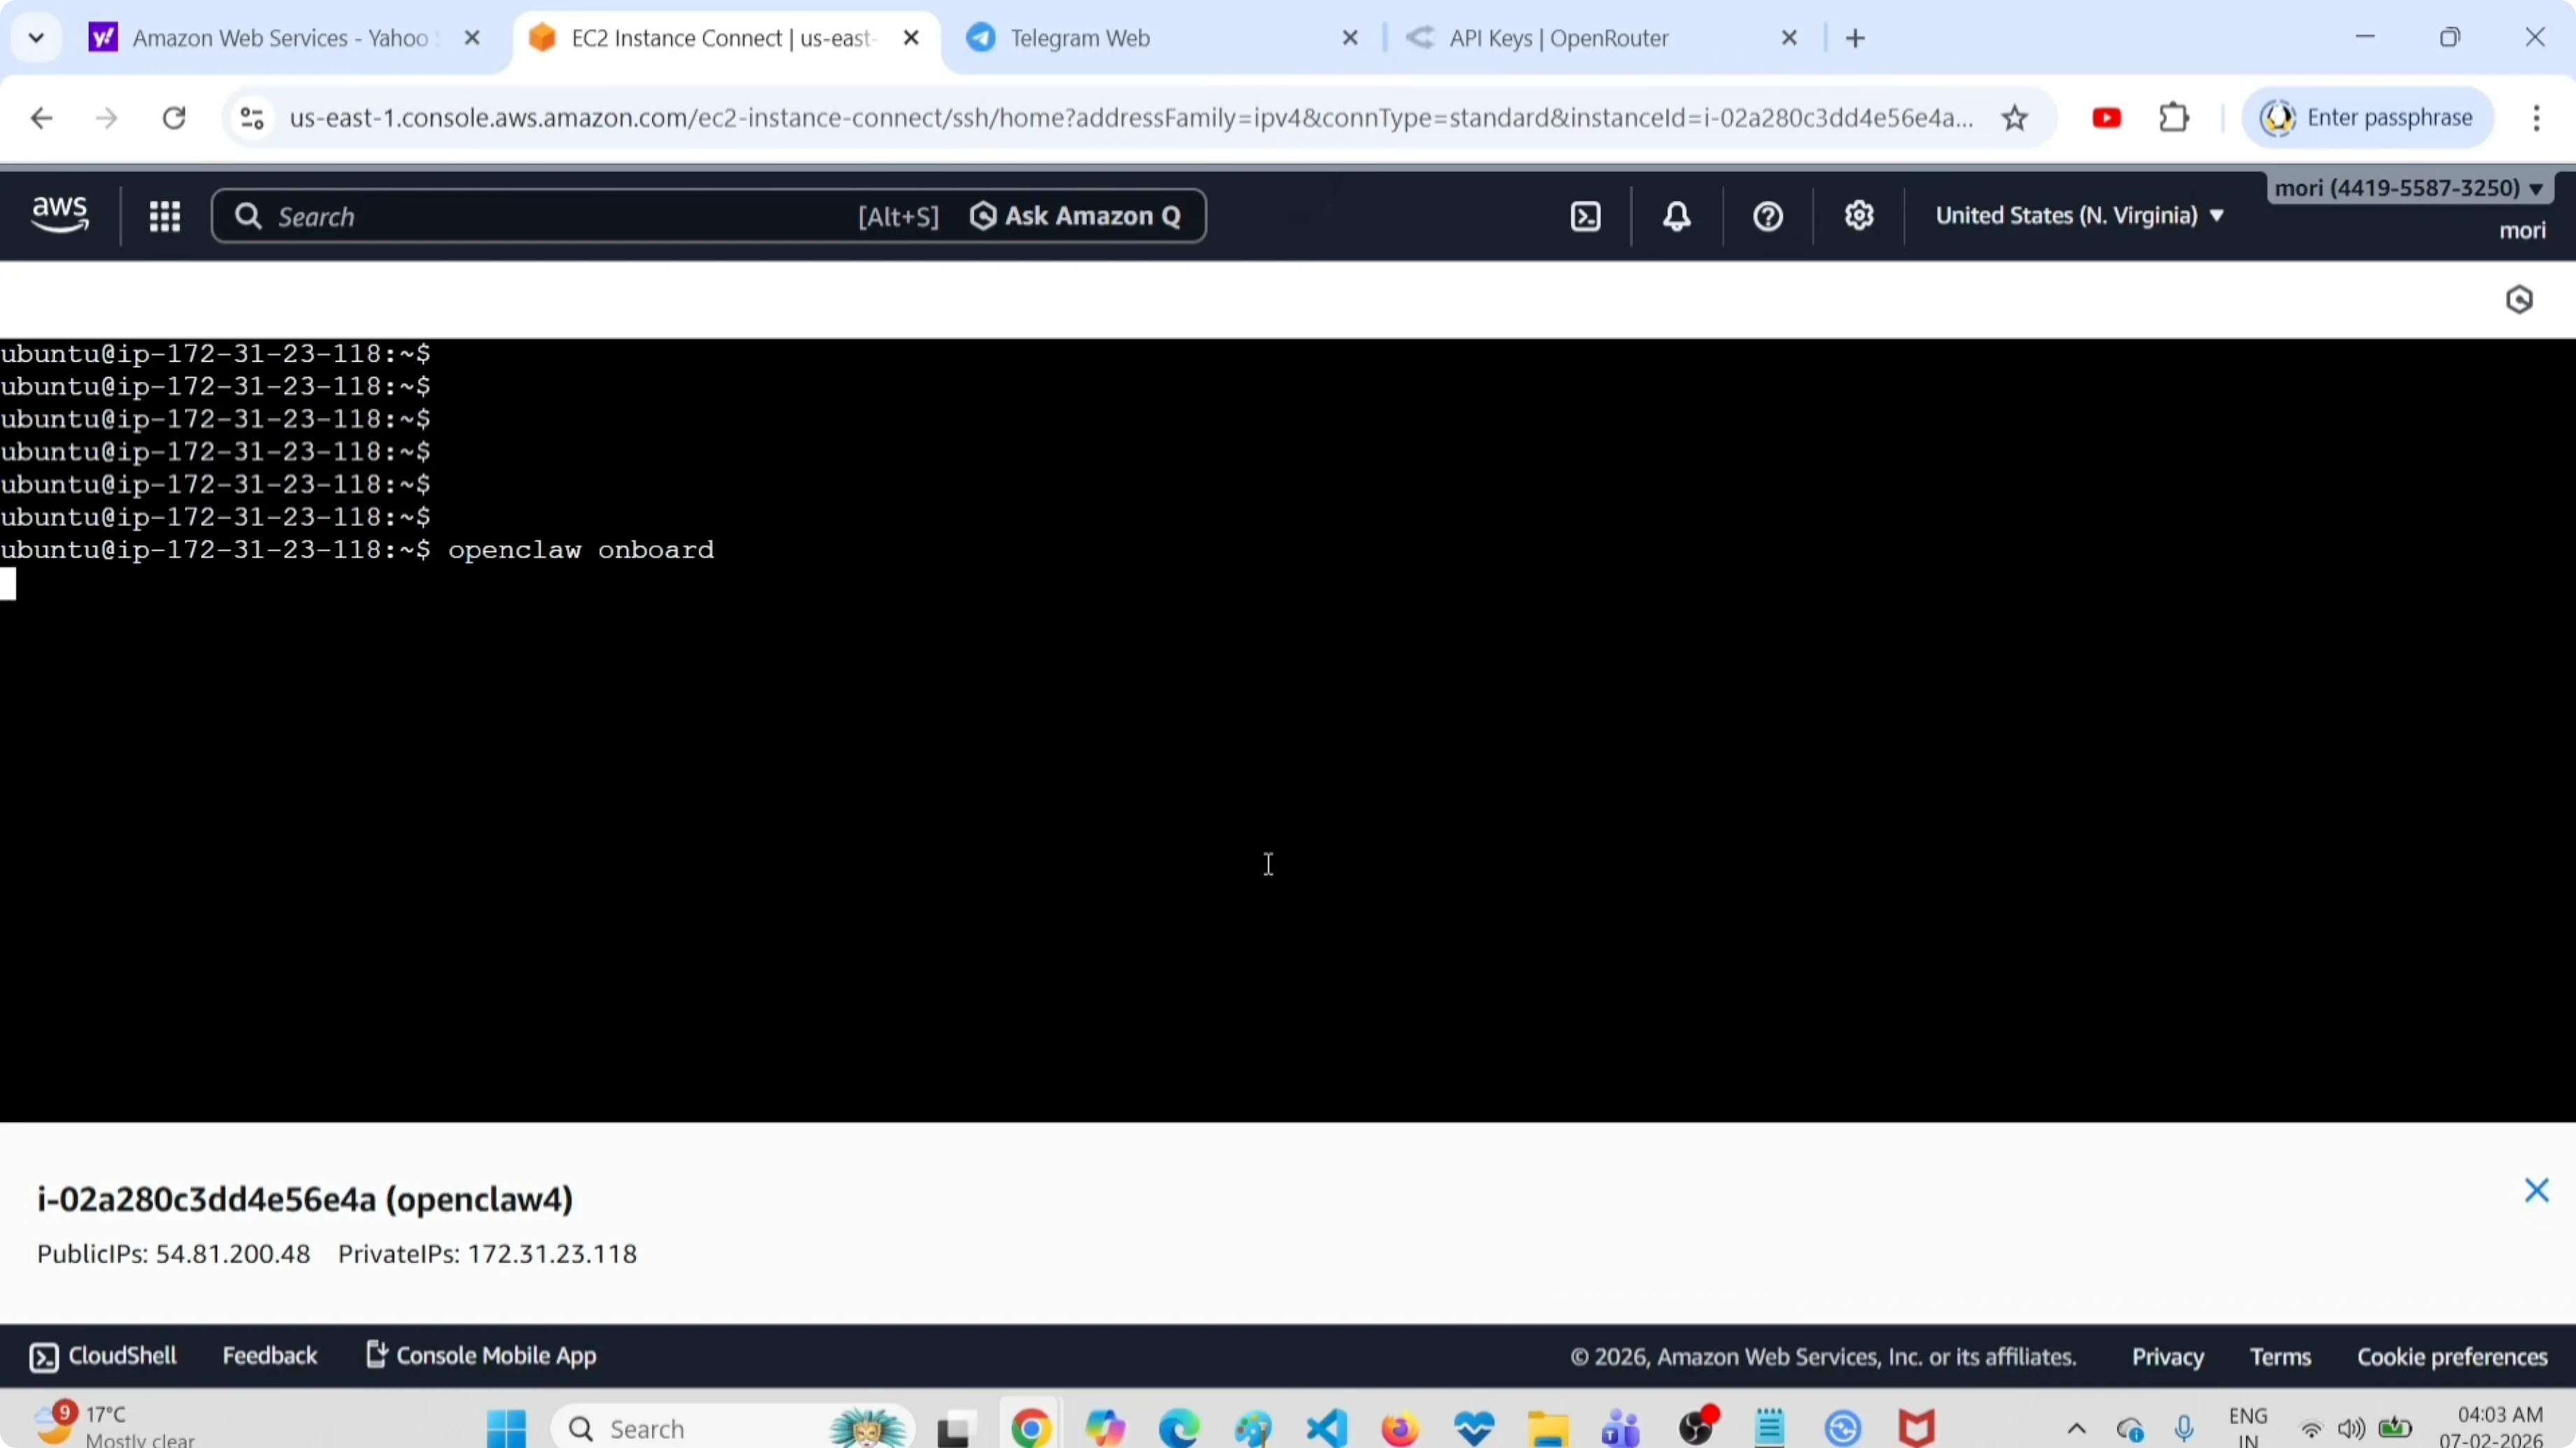Open the AWS services grid menu

165,216
